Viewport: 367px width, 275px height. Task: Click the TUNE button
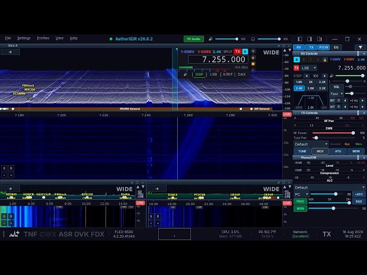[x=302, y=151]
